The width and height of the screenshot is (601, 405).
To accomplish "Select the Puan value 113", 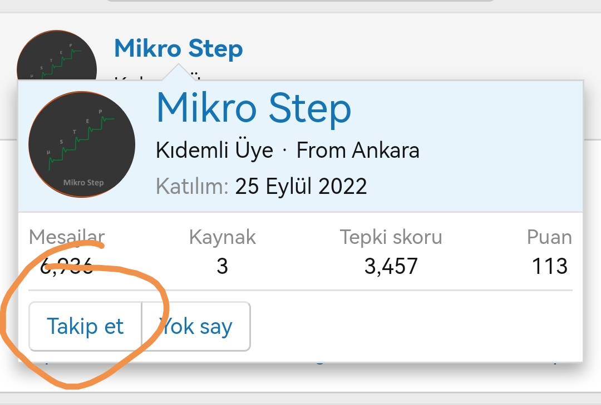I will 549,267.
